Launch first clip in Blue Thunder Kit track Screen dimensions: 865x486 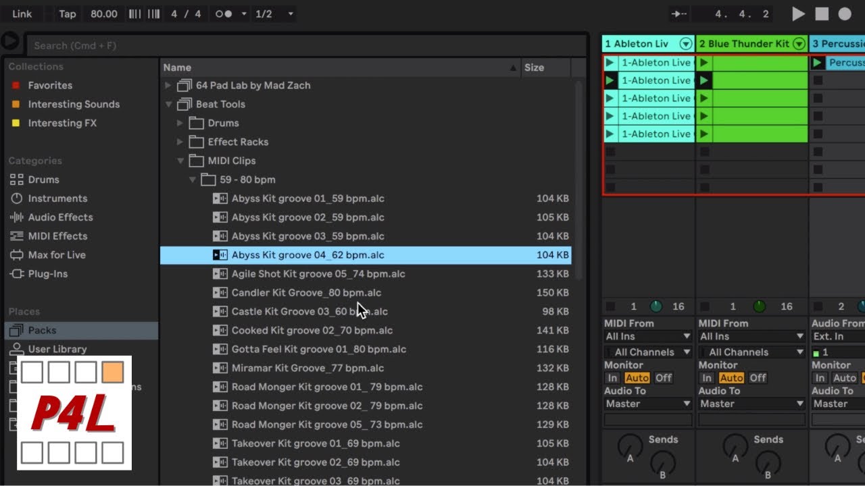click(704, 63)
